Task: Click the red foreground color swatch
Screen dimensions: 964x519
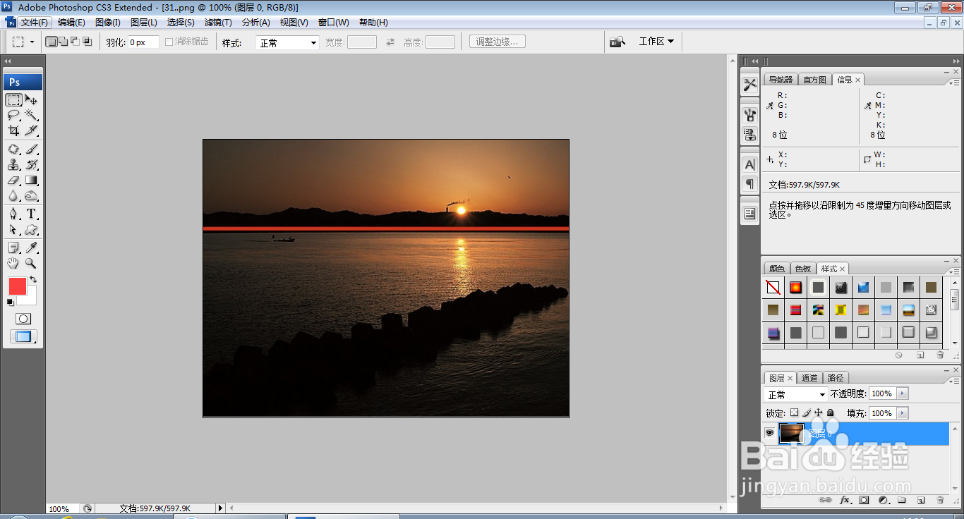Action: pos(17,286)
